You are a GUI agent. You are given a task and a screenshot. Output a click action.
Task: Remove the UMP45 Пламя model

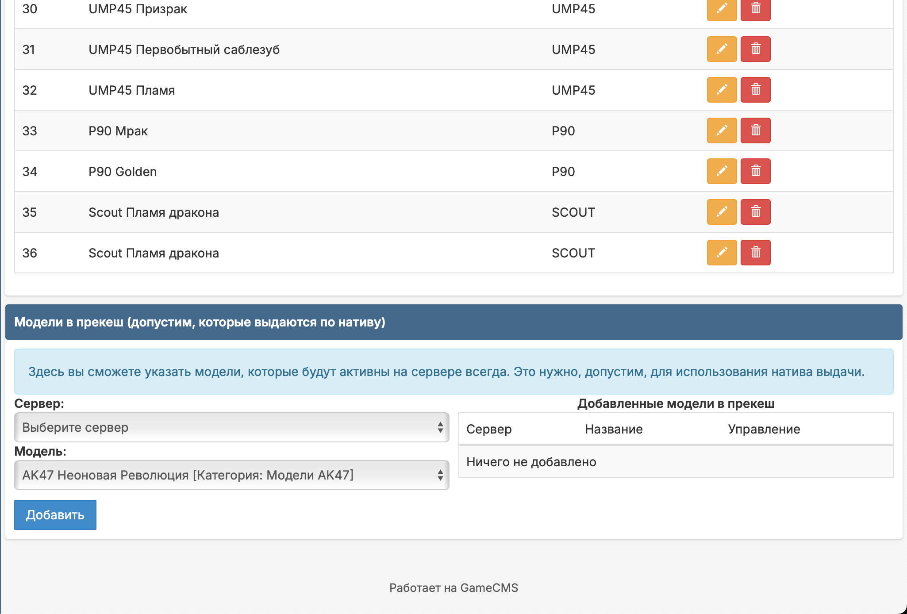[755, 90]
